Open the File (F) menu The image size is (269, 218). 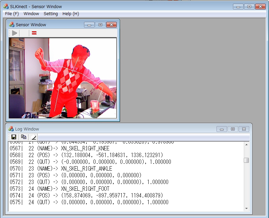12,14
